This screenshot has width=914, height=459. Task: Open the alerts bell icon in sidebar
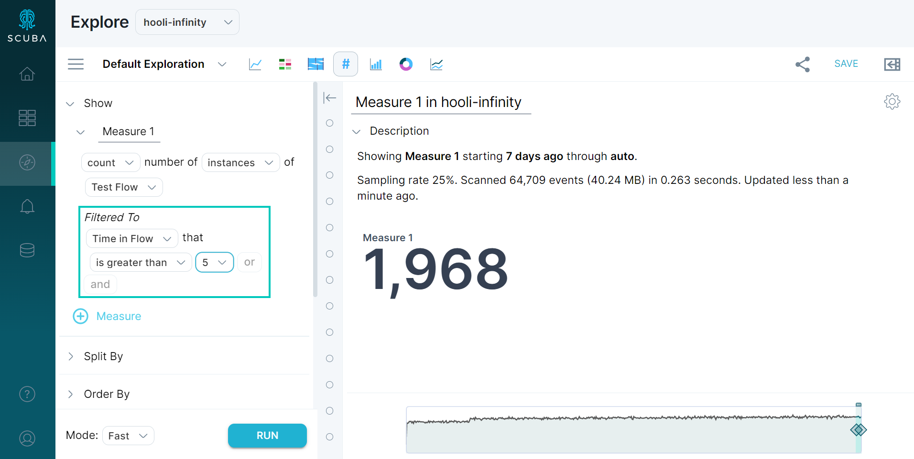27,206
